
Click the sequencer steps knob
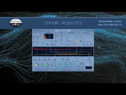[x=45, y=45]
